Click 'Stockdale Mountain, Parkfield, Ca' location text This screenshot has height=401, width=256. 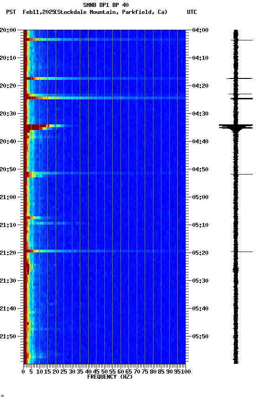[112, 12]
